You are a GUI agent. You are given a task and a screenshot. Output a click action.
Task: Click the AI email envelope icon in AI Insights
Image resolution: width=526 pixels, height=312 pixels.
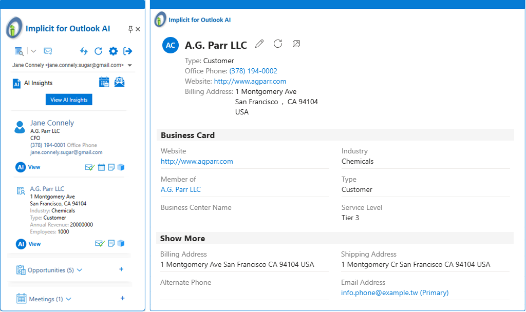119,82
